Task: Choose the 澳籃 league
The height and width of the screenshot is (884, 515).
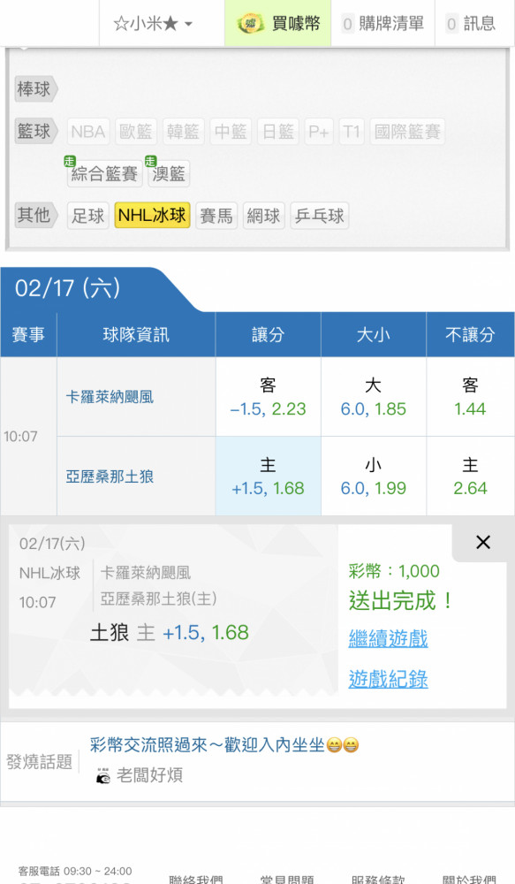Action: [169, 173]
